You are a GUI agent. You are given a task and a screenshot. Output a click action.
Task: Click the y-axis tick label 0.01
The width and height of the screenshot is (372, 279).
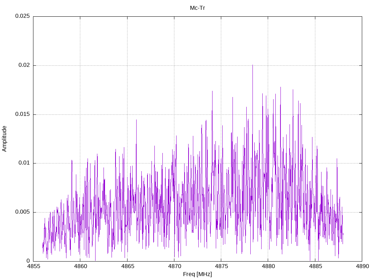24,163
